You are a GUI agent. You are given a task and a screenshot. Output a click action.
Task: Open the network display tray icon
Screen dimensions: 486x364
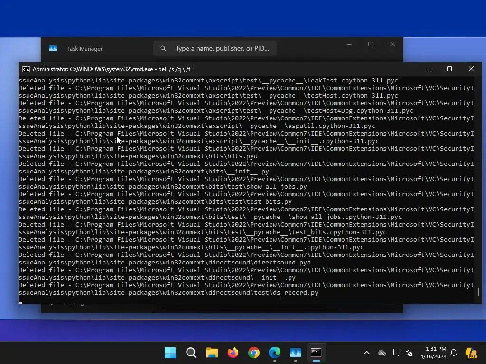click(x=397, y=353)
